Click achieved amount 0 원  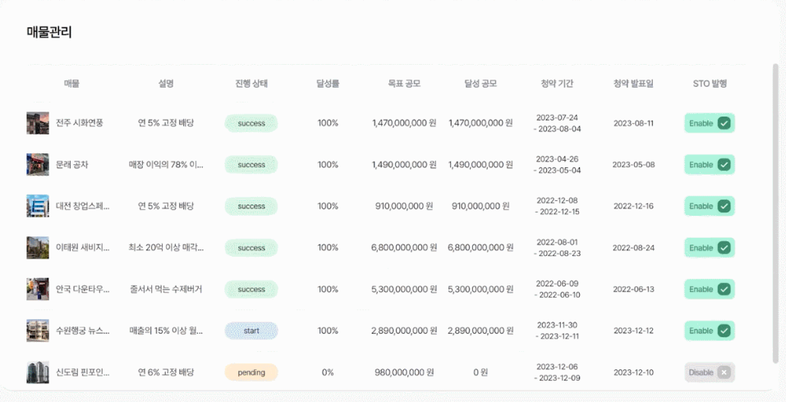[480, 372]
